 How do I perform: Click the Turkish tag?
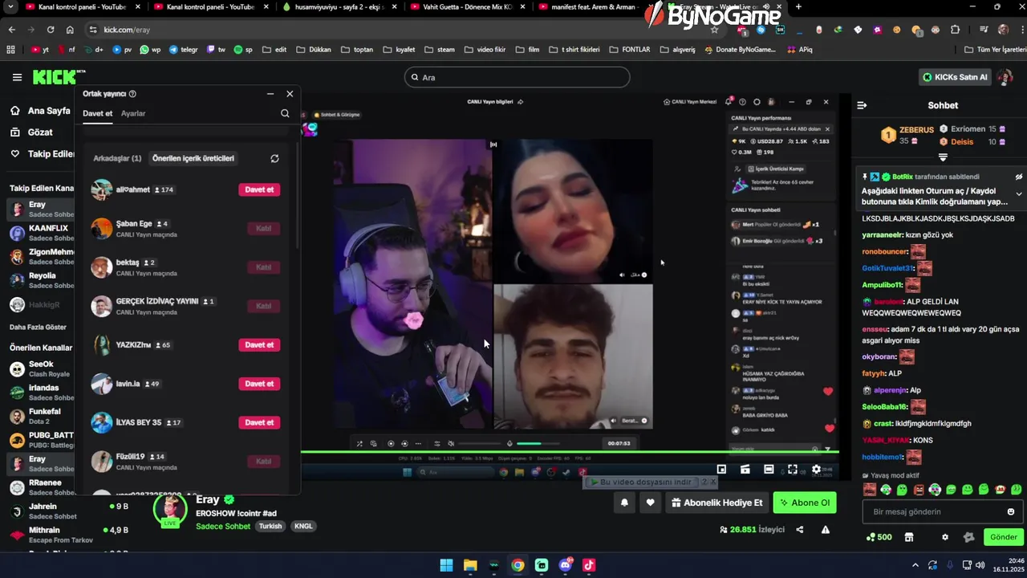click(x=270, y=527)
